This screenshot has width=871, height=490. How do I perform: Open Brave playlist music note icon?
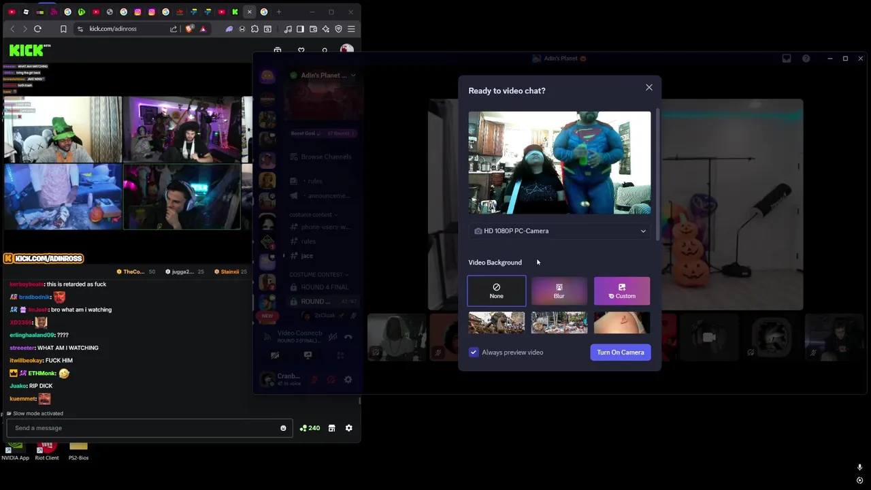tap(288, 29)
